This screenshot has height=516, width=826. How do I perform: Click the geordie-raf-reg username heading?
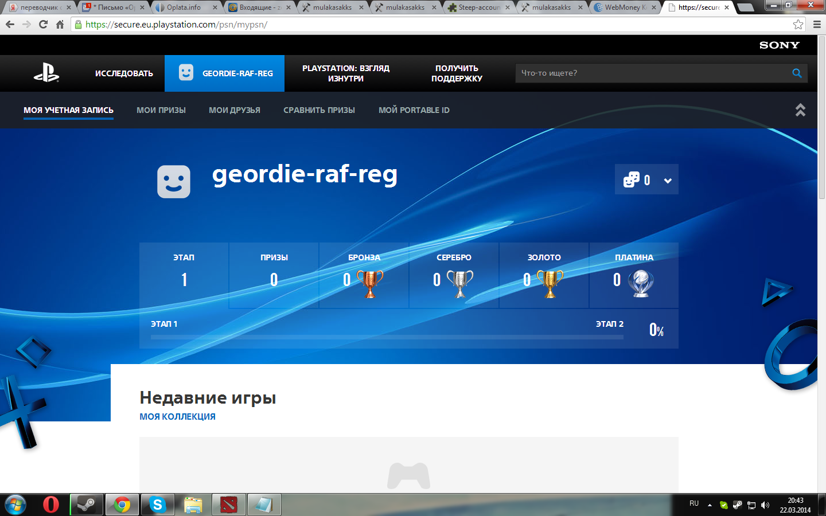click(x=305, y=174)
